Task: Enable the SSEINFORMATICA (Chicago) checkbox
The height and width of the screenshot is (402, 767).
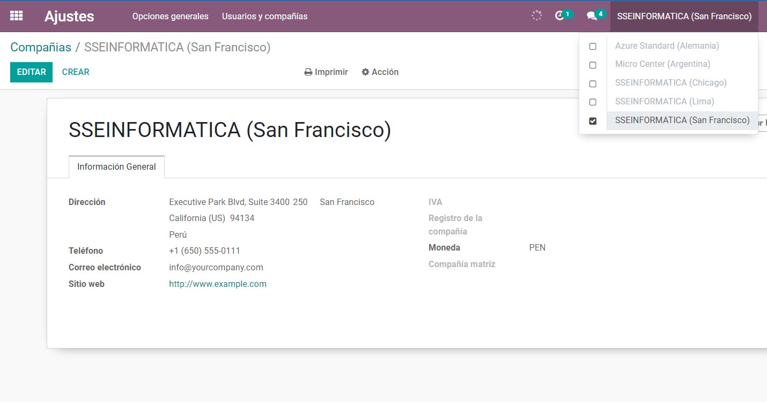Action: (x=593, y=84)
